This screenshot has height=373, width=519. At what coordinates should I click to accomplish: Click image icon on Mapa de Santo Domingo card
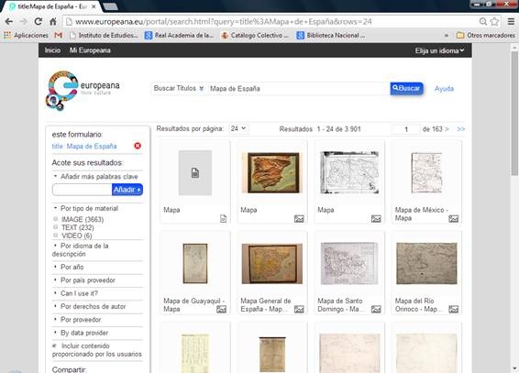pyautogui.click(x=376, y=309)
